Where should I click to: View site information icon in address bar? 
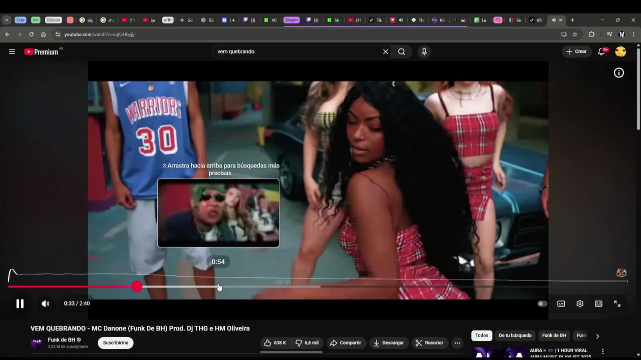click(x=58, y=34)
